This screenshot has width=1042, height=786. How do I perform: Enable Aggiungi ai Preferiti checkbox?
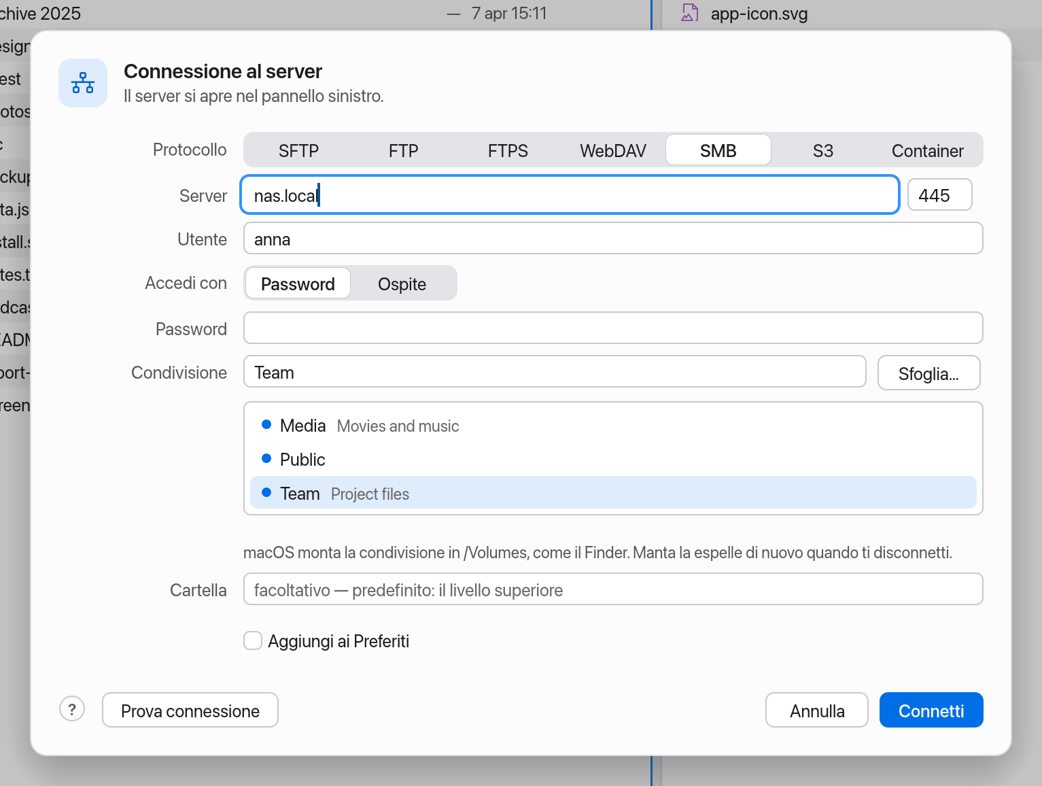point(253,640)
